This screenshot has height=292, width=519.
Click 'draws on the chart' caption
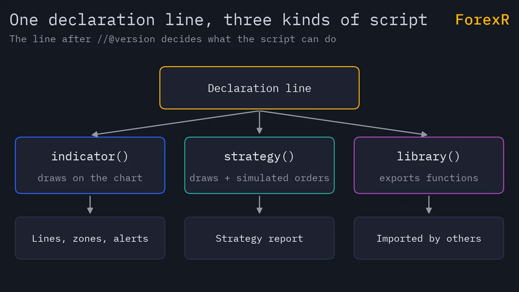[x=90, y=178]
